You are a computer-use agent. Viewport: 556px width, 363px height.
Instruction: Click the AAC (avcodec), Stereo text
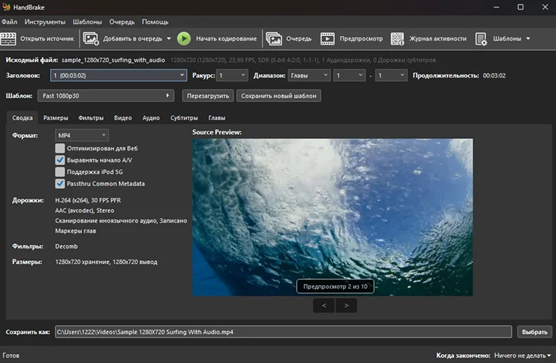[84, 210]
